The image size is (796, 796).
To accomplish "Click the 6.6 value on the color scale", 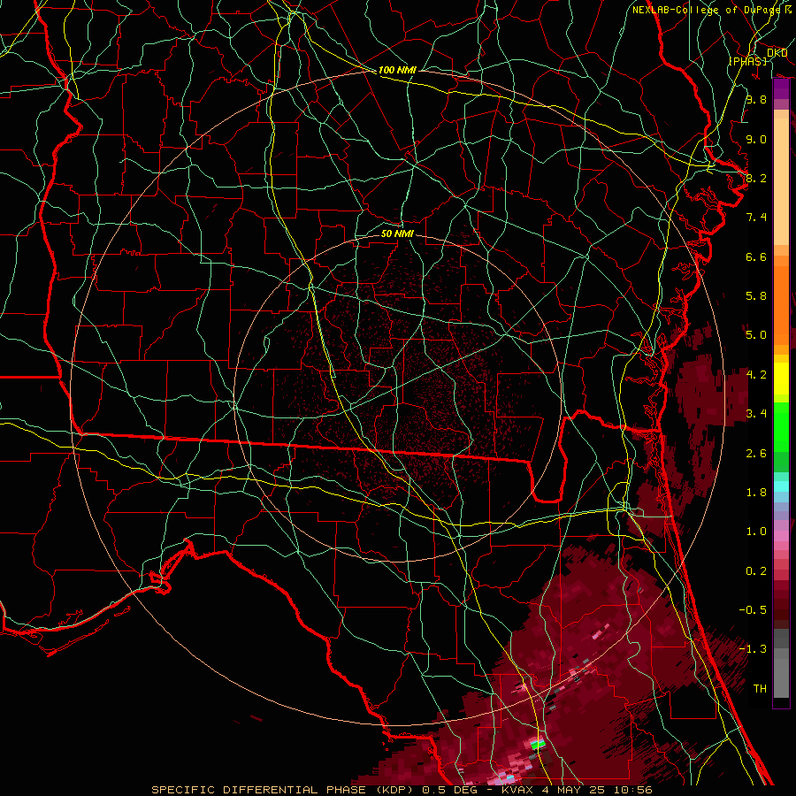I will point(756,256).
